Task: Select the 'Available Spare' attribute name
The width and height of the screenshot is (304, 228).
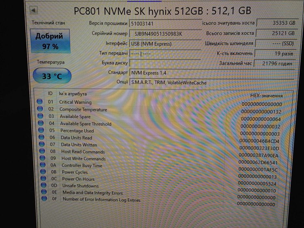Action: (x=75, y=117)
